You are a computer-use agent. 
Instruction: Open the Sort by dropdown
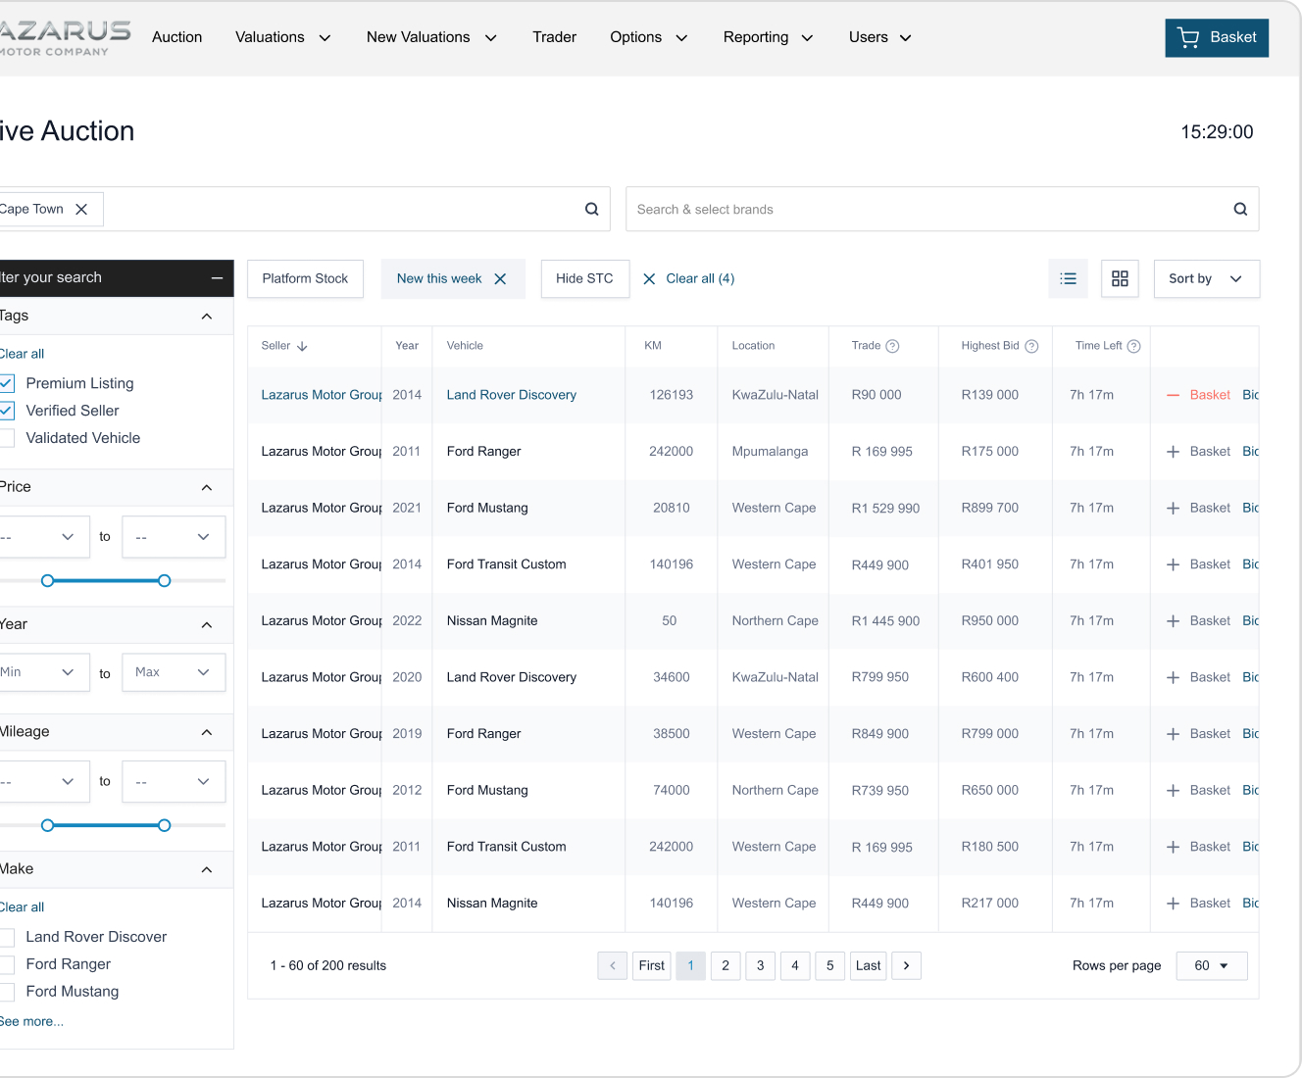point(1207,278)
